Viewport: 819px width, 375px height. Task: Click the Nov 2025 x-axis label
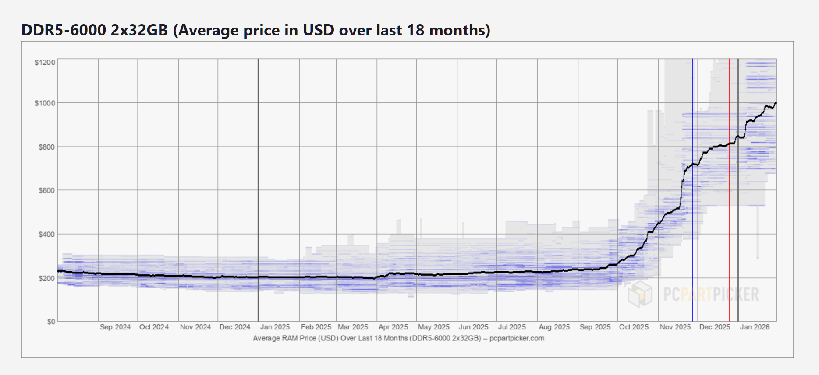pos(675,327)
